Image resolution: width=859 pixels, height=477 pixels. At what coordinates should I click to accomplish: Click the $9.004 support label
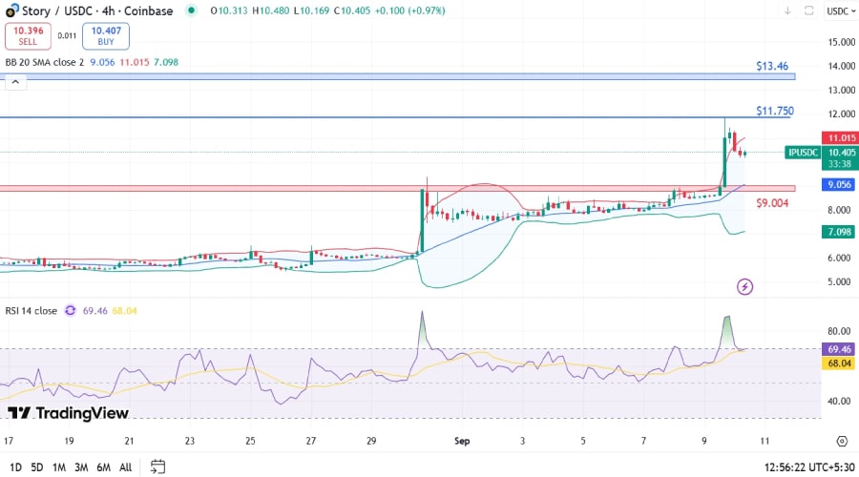pos(772,203)
